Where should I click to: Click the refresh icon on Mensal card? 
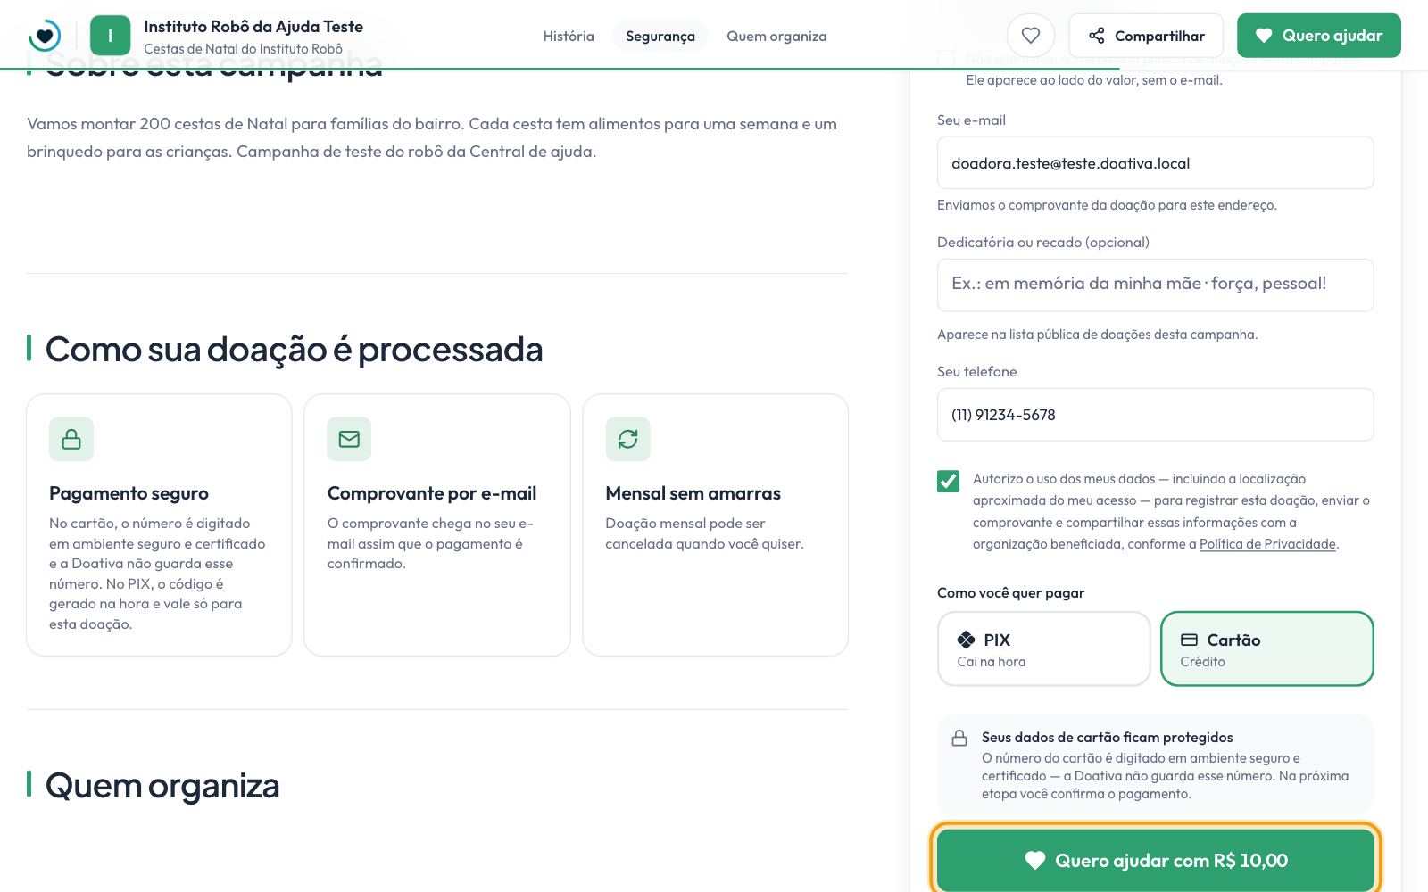click(x=627, y=439)
